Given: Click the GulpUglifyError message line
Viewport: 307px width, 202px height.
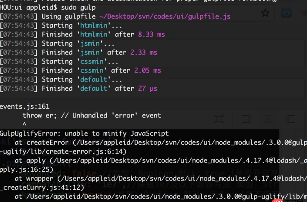Looking at the screenshot, I should pyautogui.click(x=84, y=134).
